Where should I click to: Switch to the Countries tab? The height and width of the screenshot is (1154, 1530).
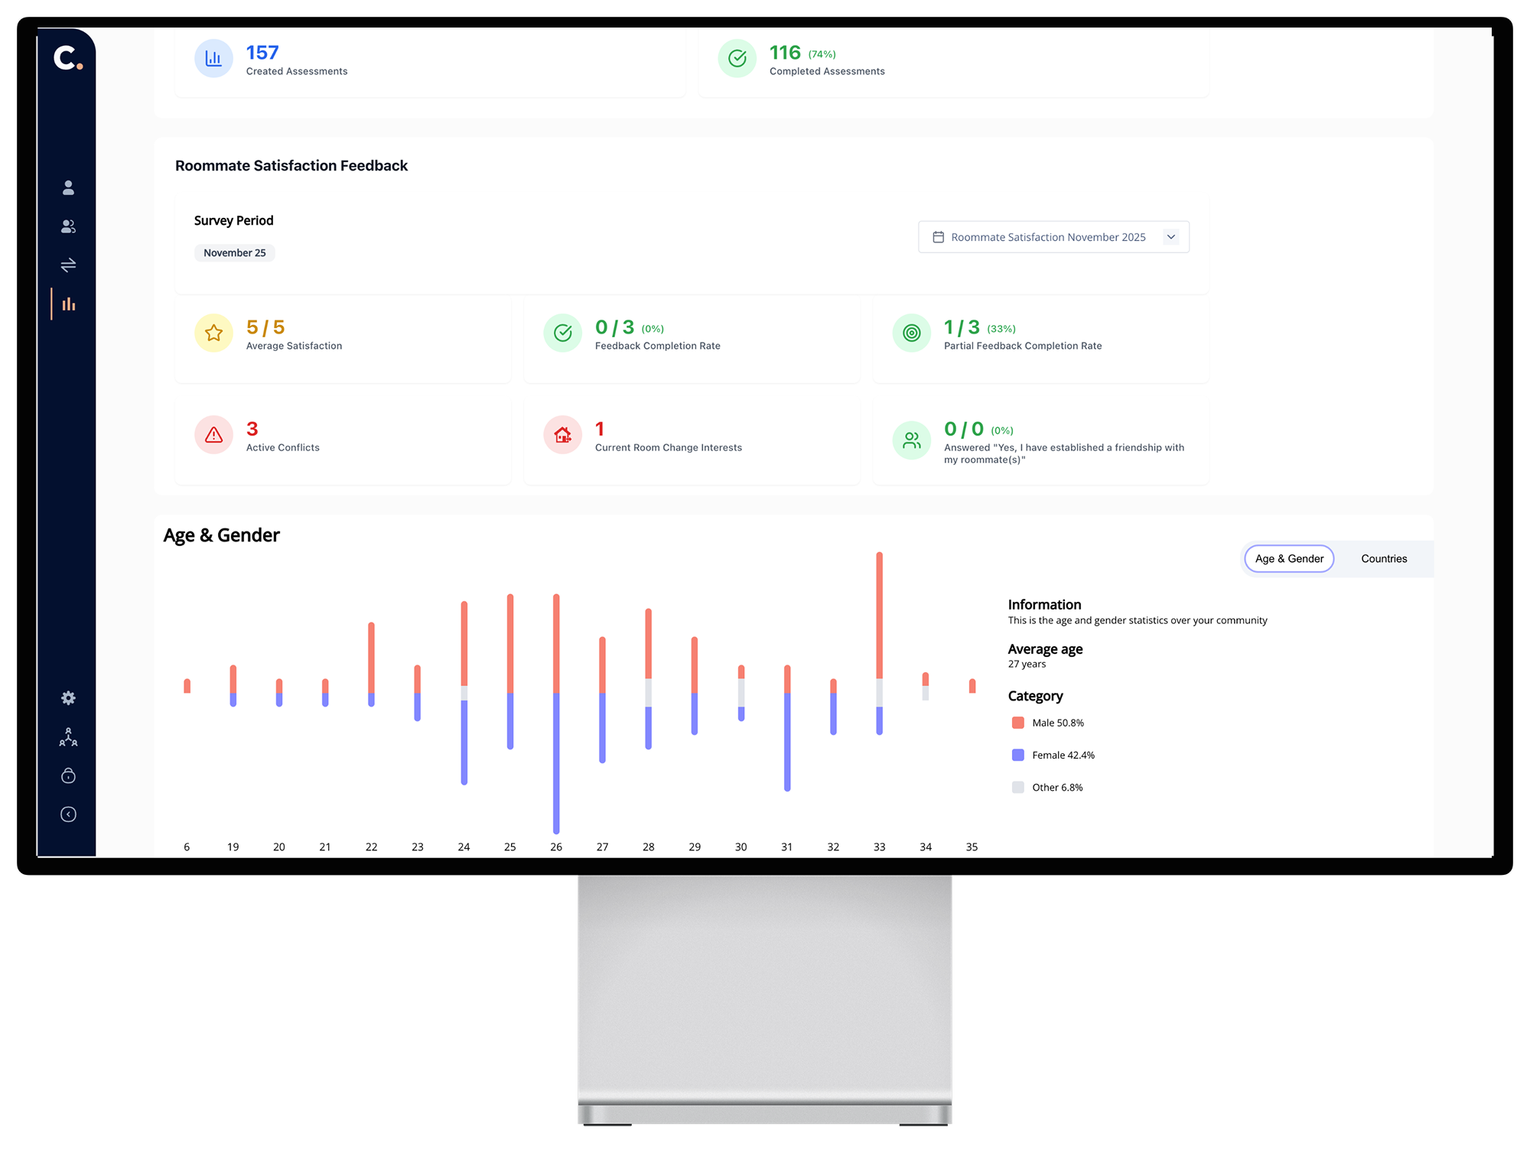(x=1383, y=559)
